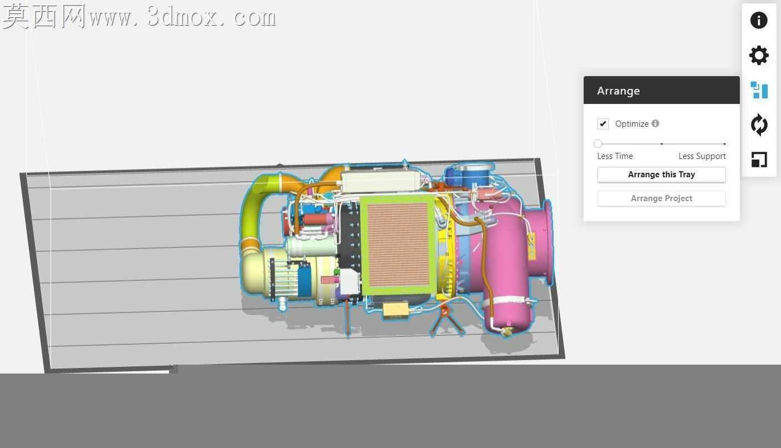Set the slider to the middle tick mark
The width and height of the screenshot is (781, 448).
click(x=661, y=143)
